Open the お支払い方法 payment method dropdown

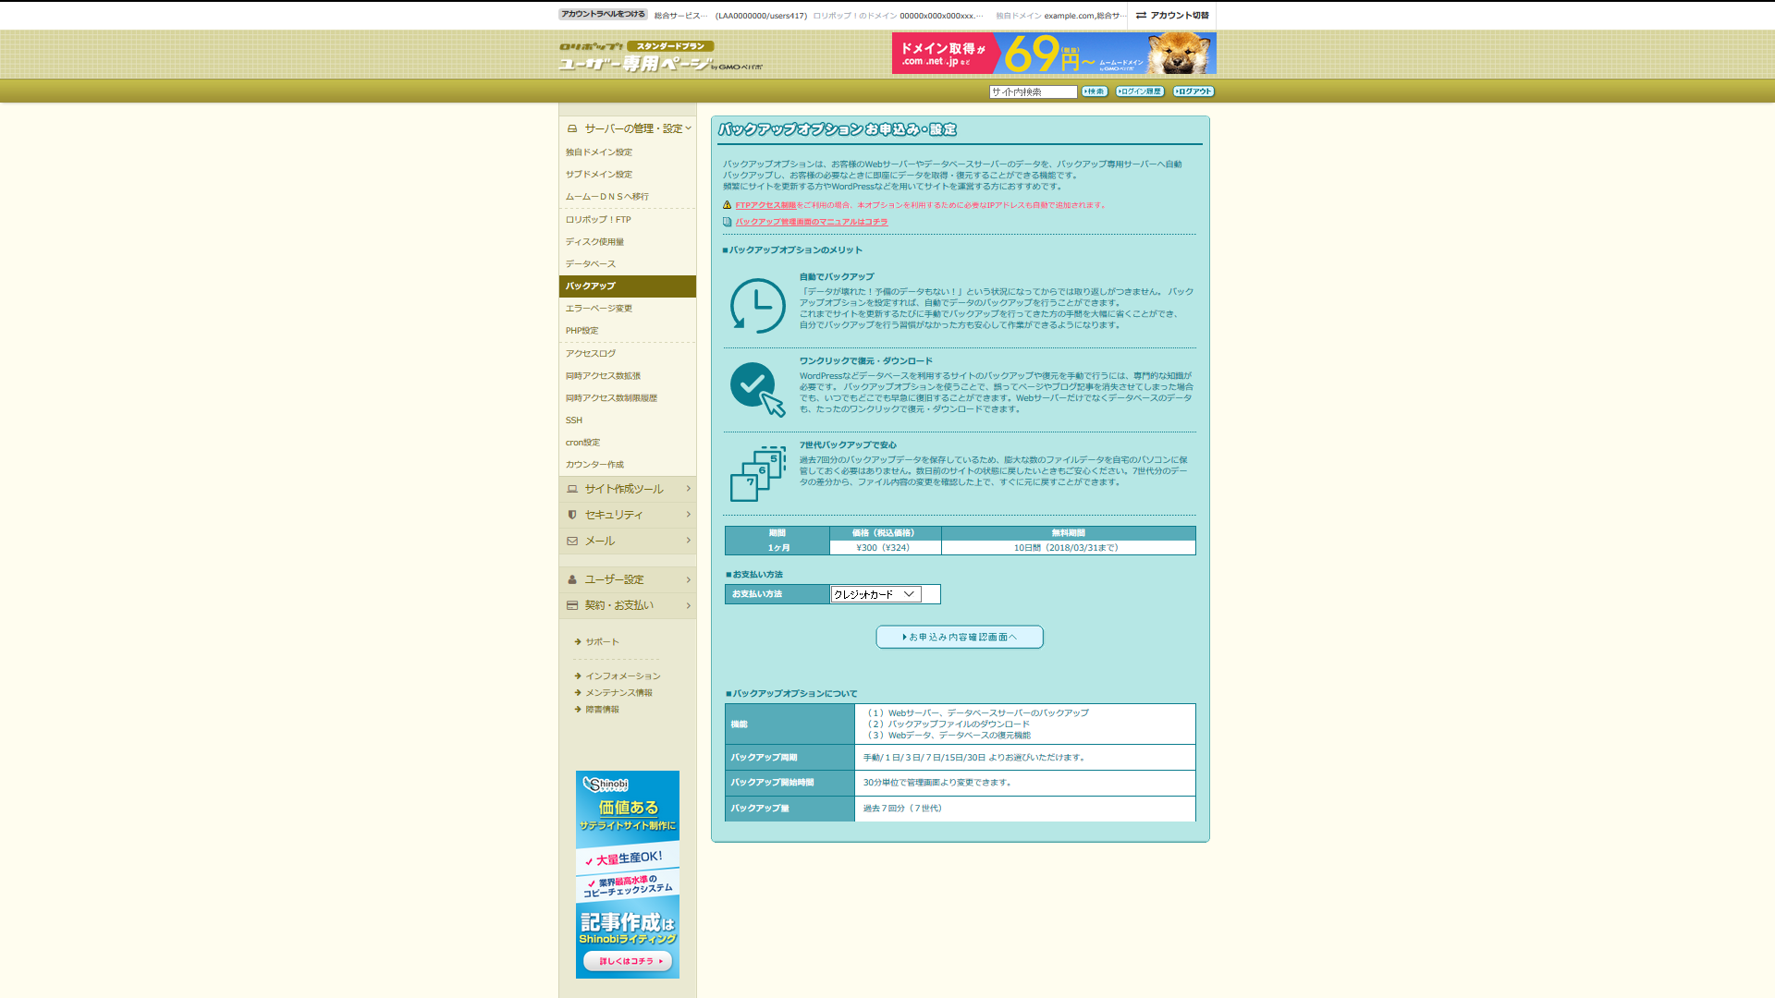(875, 594)
